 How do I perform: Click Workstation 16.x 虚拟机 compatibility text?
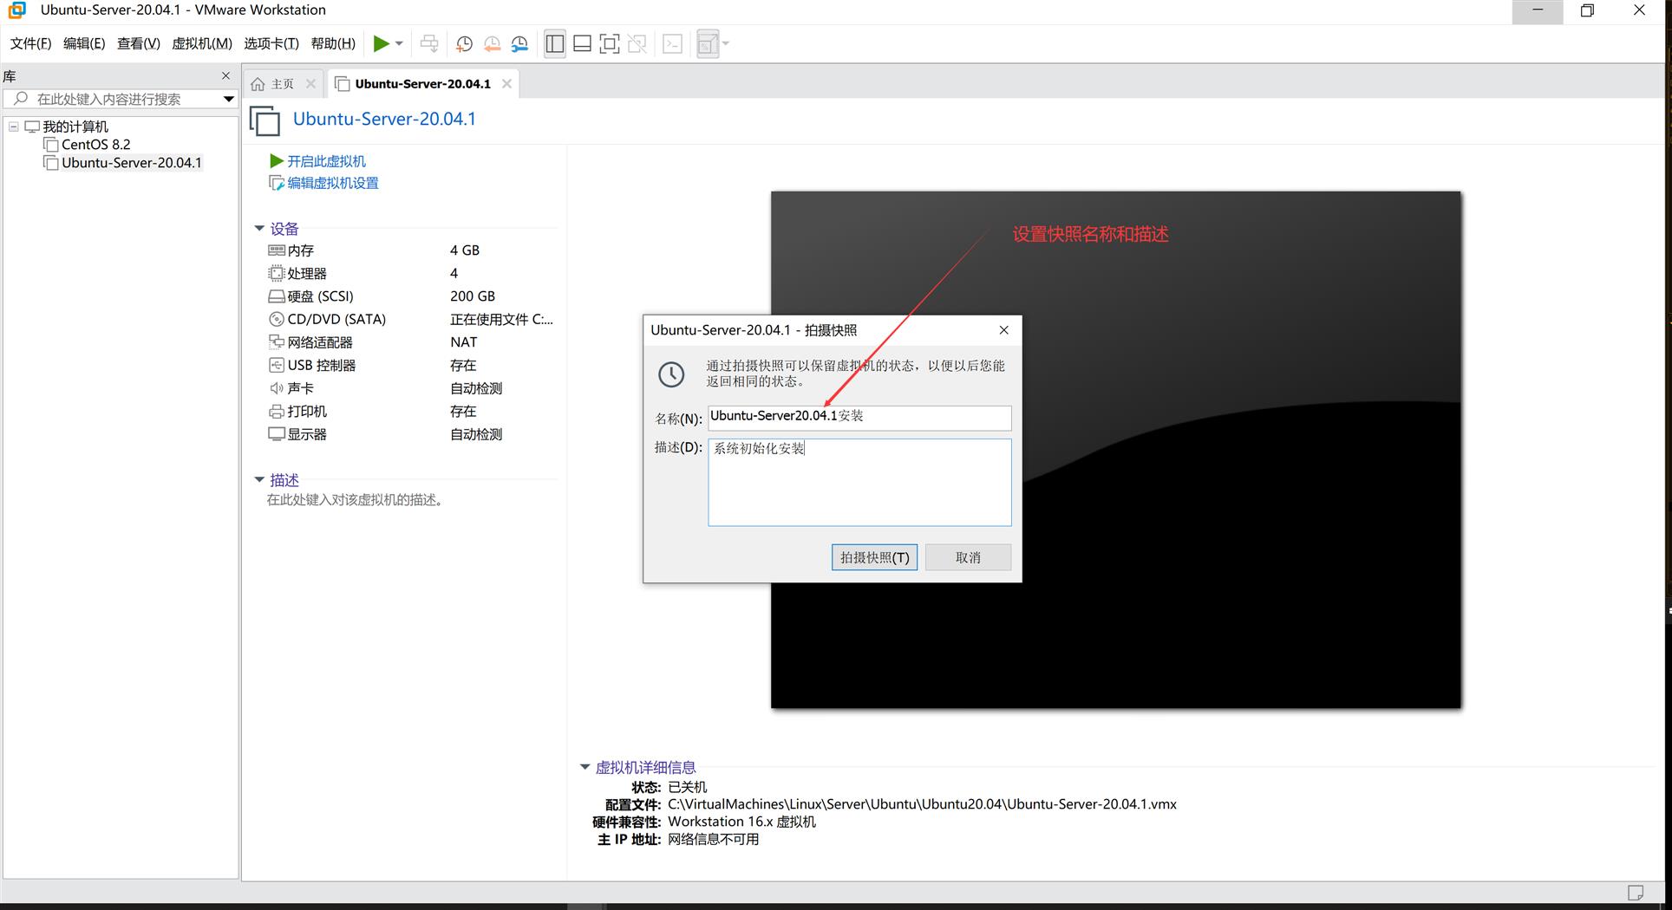pos(741,822)
